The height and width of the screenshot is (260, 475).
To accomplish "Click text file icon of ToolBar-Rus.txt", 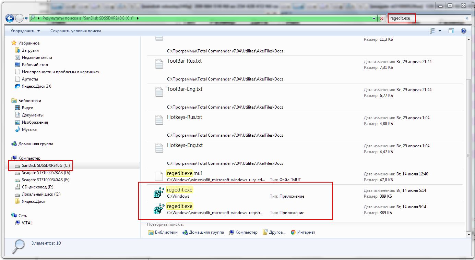I will [x=159, y=64].
